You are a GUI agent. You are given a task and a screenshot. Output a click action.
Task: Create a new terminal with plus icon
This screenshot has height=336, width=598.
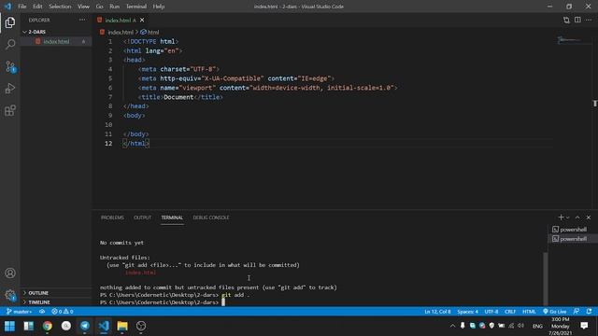pyautogui.click(x=561, y=217)
